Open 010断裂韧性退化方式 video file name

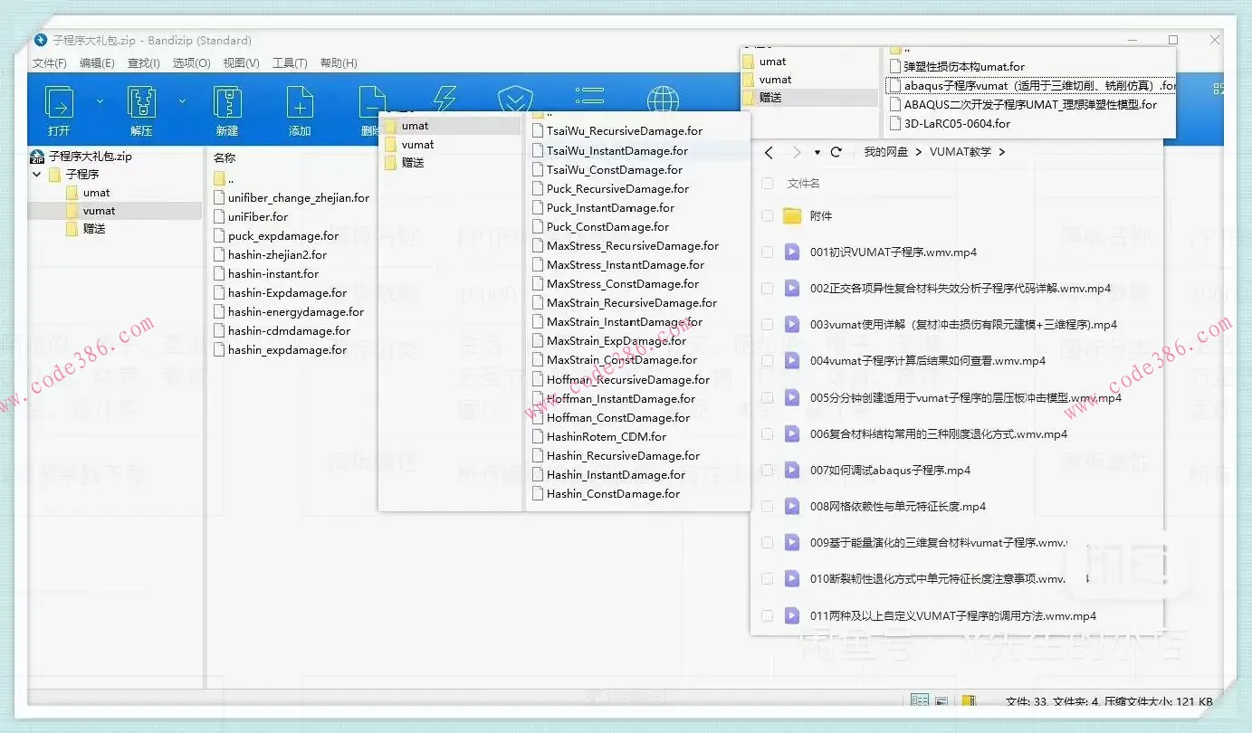click(x=938, y=579)
